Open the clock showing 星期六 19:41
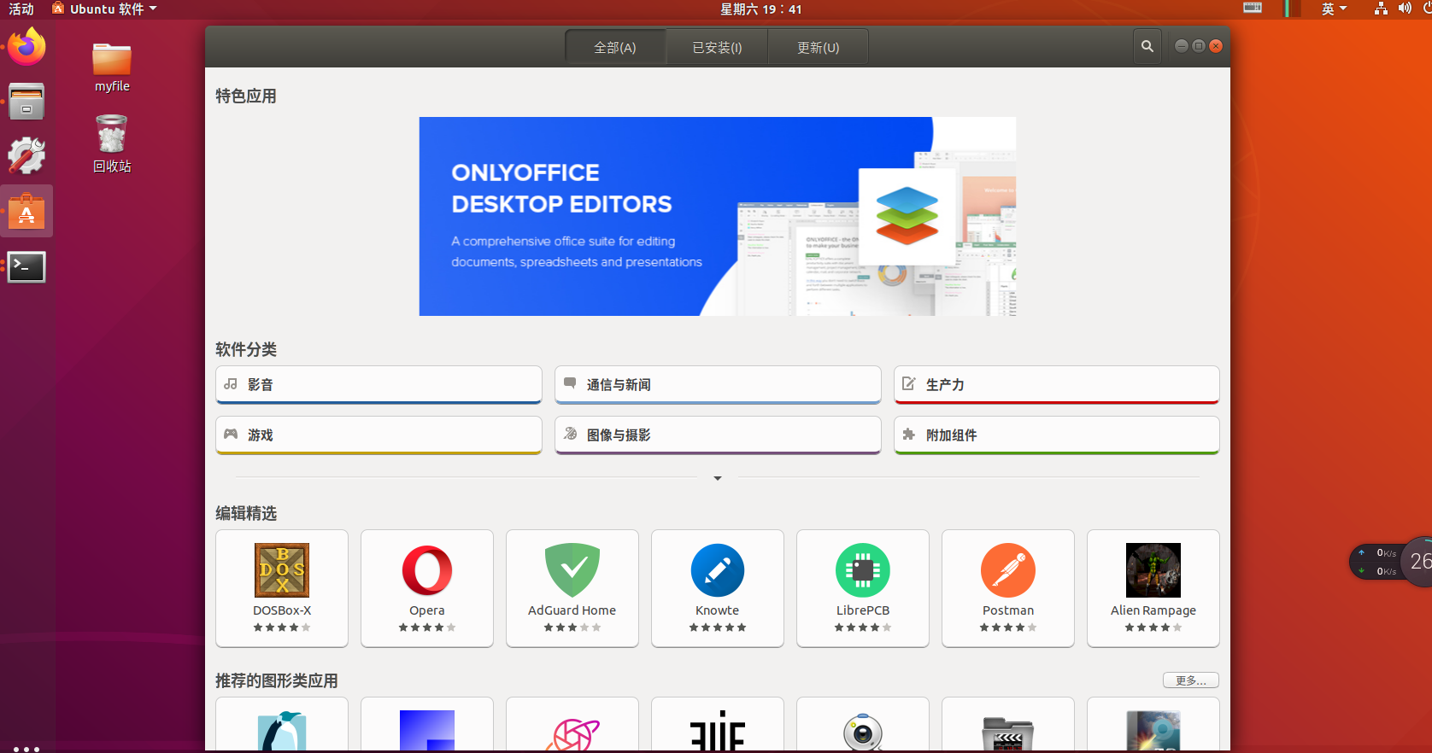 [760, 9]
